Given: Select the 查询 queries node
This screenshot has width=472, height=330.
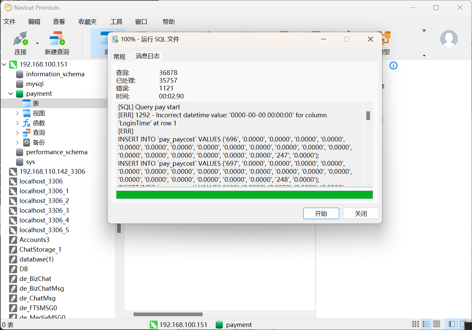Looking at the screenshot, I should pyautogui.click(x=39, y=133).
